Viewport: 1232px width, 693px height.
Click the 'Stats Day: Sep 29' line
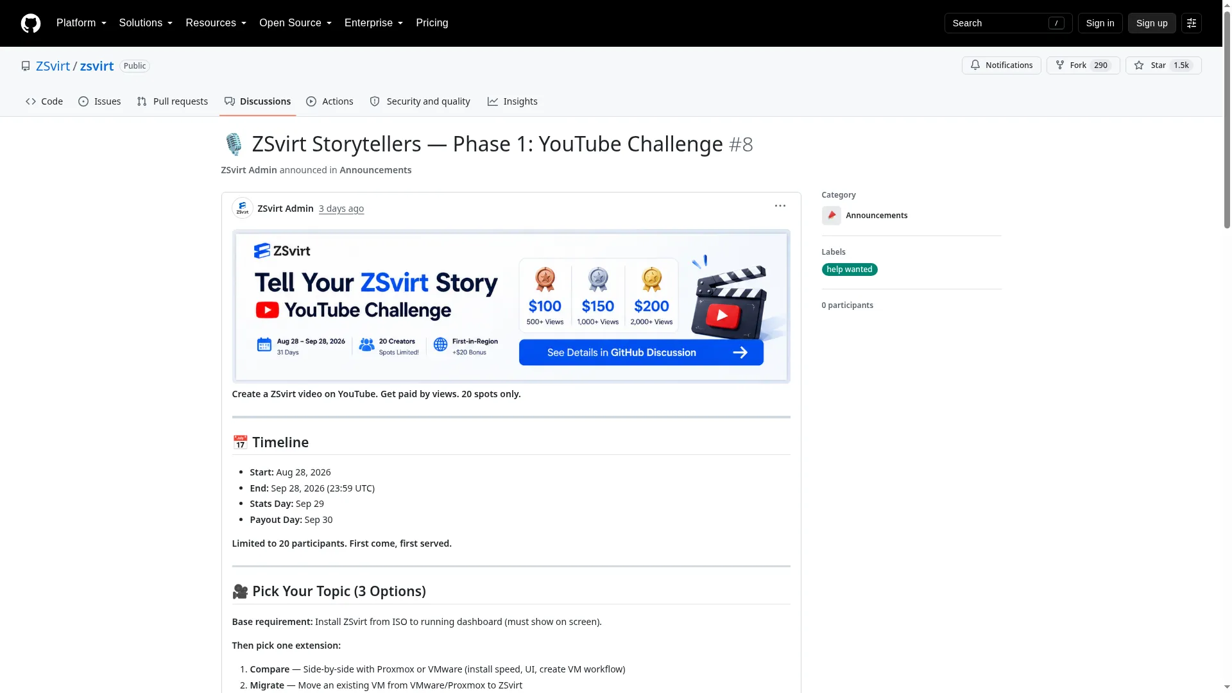[x=287, y=504]
